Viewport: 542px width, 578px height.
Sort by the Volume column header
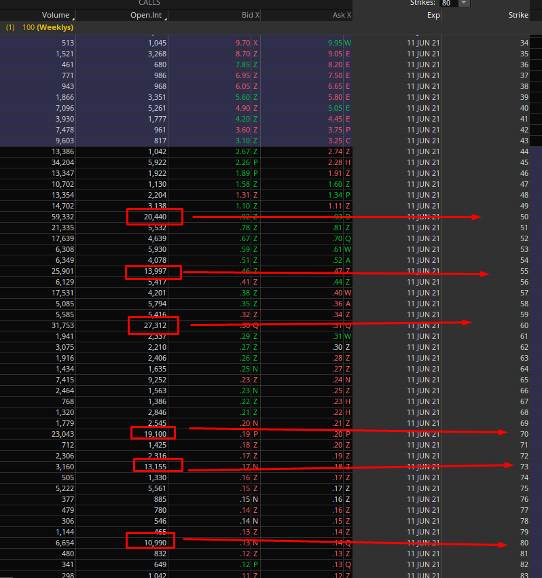55,15
